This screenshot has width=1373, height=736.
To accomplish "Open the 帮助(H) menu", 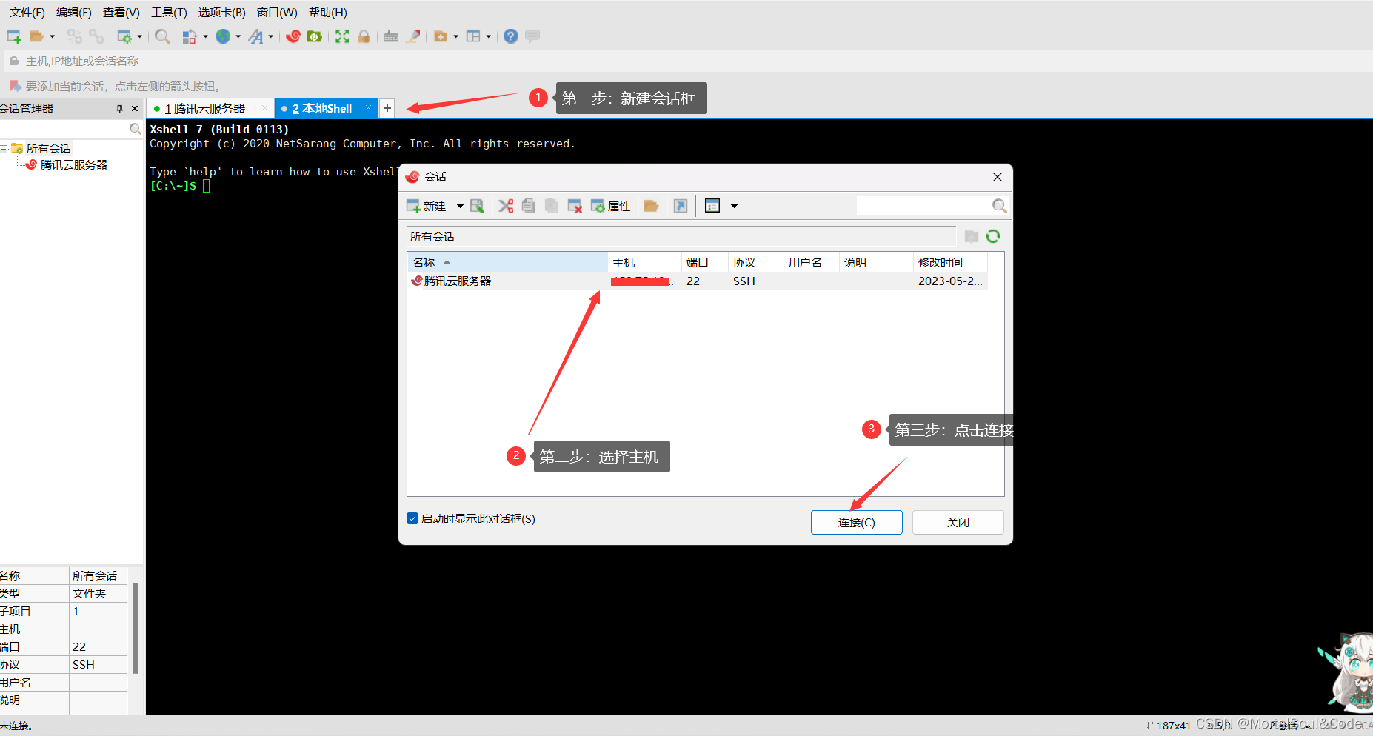I will [x=328, y=13].
